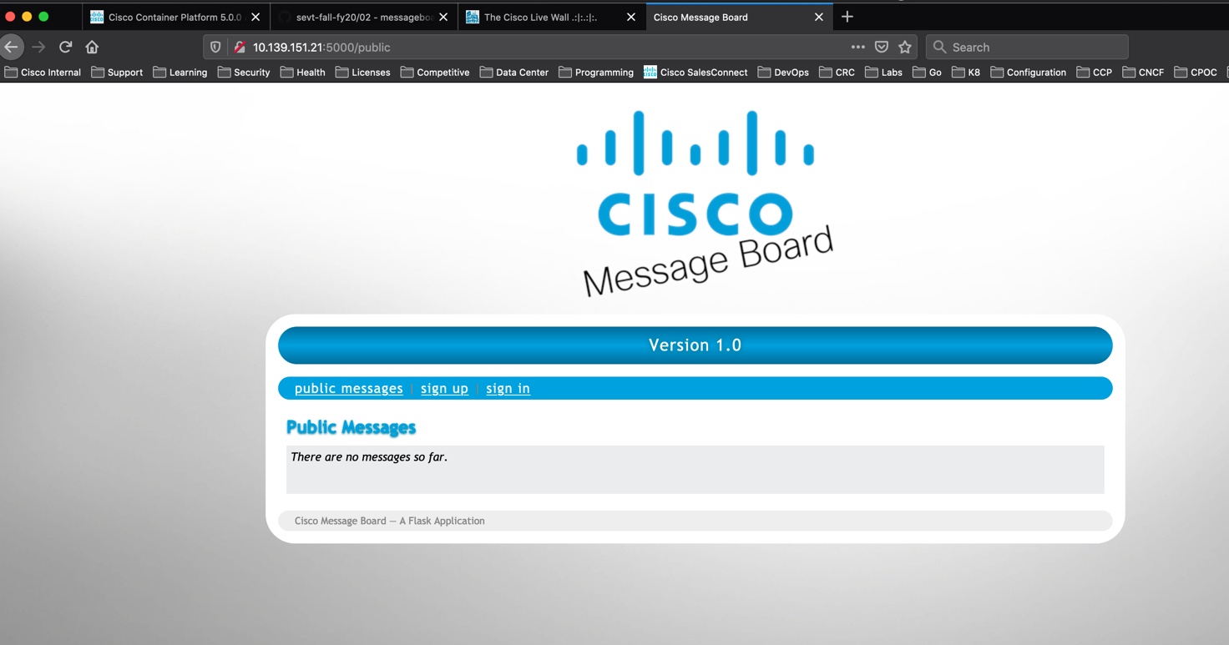The width and height of the screenshot is (1229, 645).
Task: Open CNCF bookmarks folder
Action: pyautogui.click(x=1143, y=73)
